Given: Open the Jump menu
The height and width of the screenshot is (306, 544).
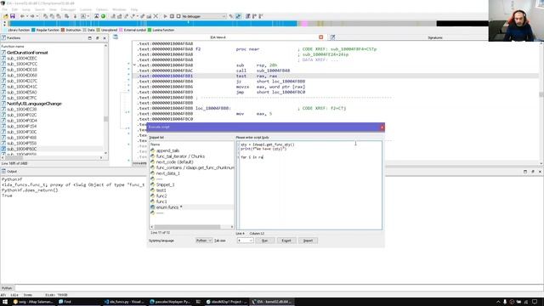Looking at the screenshot, I should [26, 9].
